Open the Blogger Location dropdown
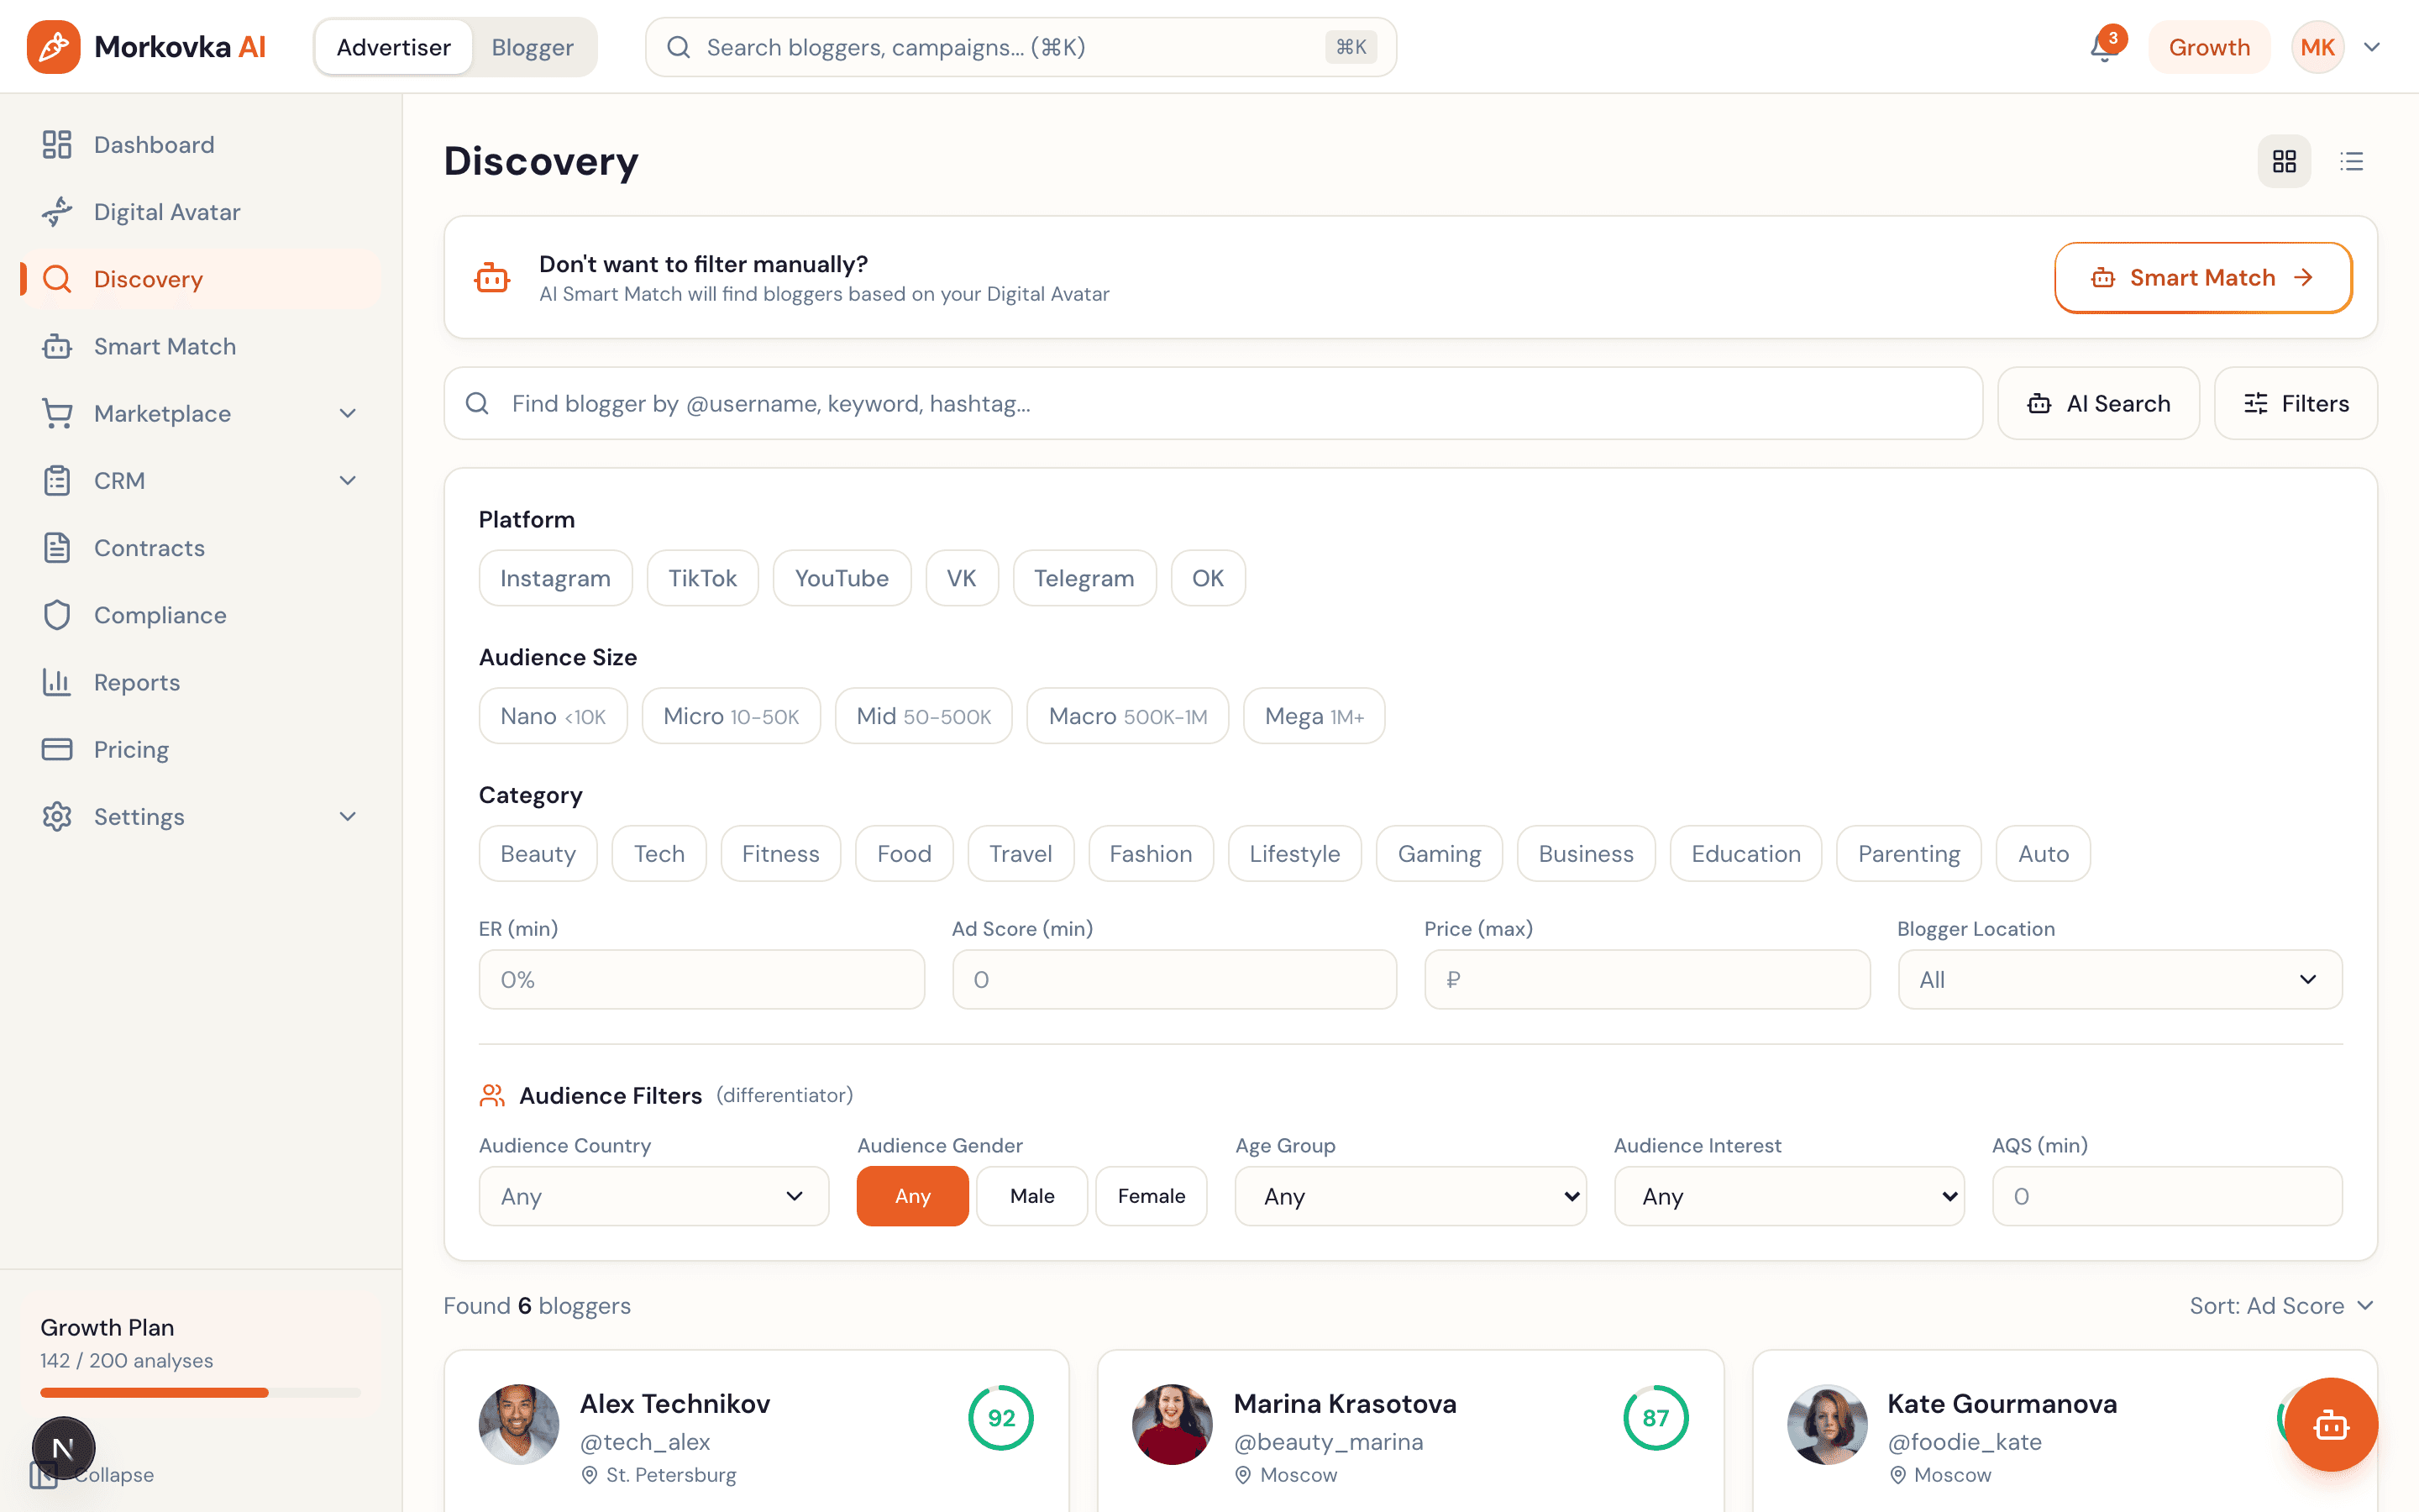Screen dimensions: 2419x1512 pos(2119,979)
